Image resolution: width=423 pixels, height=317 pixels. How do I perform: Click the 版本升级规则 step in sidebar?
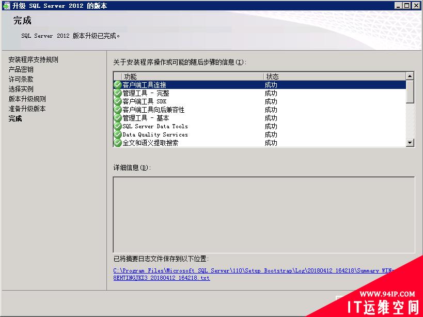27,99
